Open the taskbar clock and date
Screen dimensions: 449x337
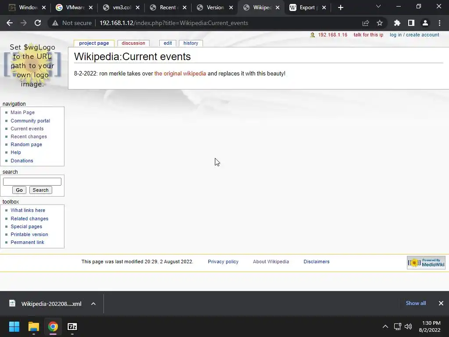[430, 326]
